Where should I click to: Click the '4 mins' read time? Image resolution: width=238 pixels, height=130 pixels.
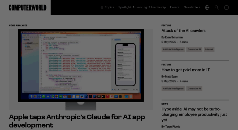(x=184, y=81)
